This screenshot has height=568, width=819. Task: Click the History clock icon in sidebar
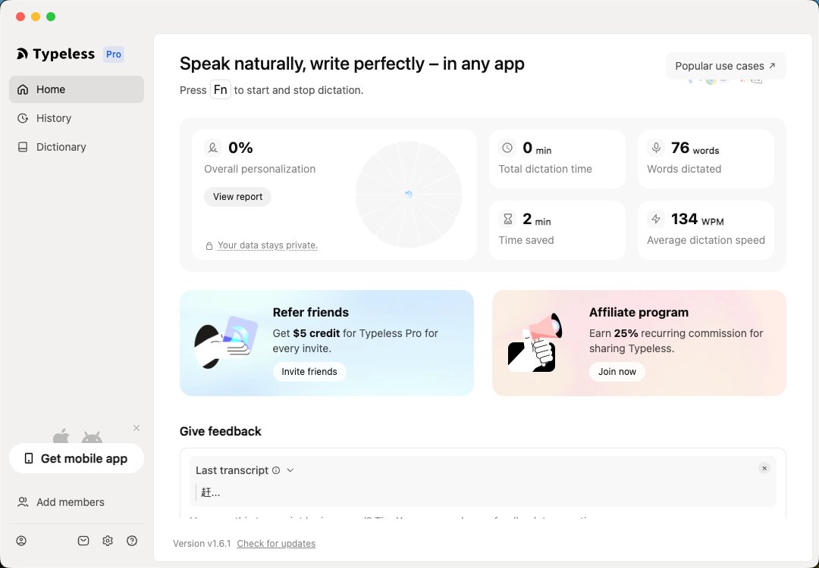(x=23, y=118)
